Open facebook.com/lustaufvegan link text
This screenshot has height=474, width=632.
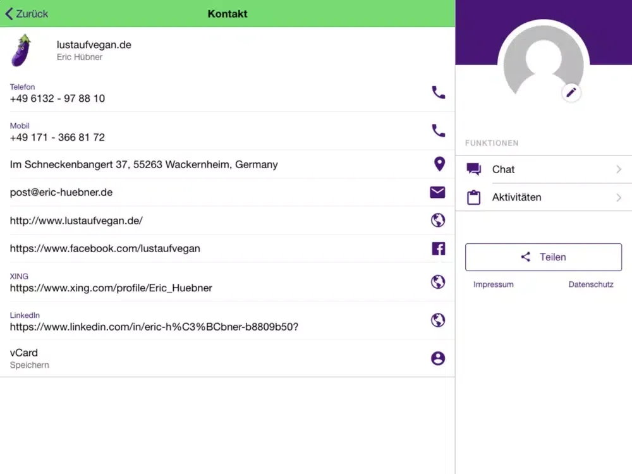pos(105,248)
